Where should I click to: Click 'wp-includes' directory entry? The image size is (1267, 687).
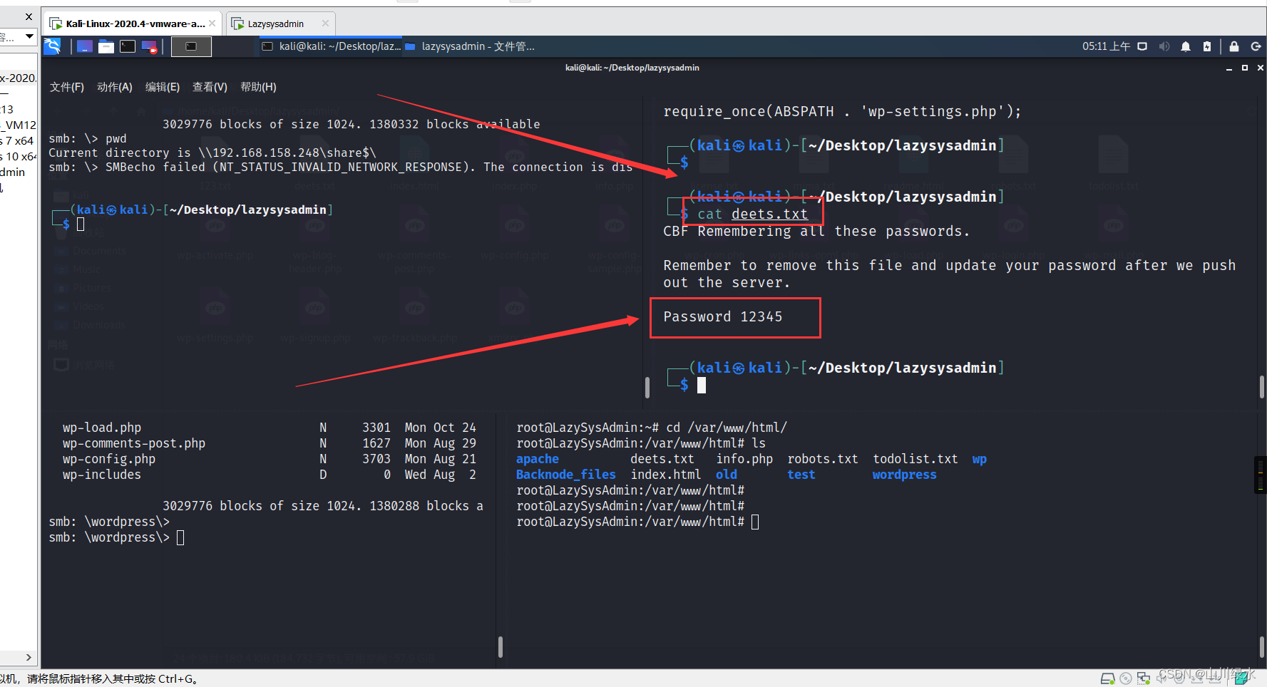[x=101, y=475]
